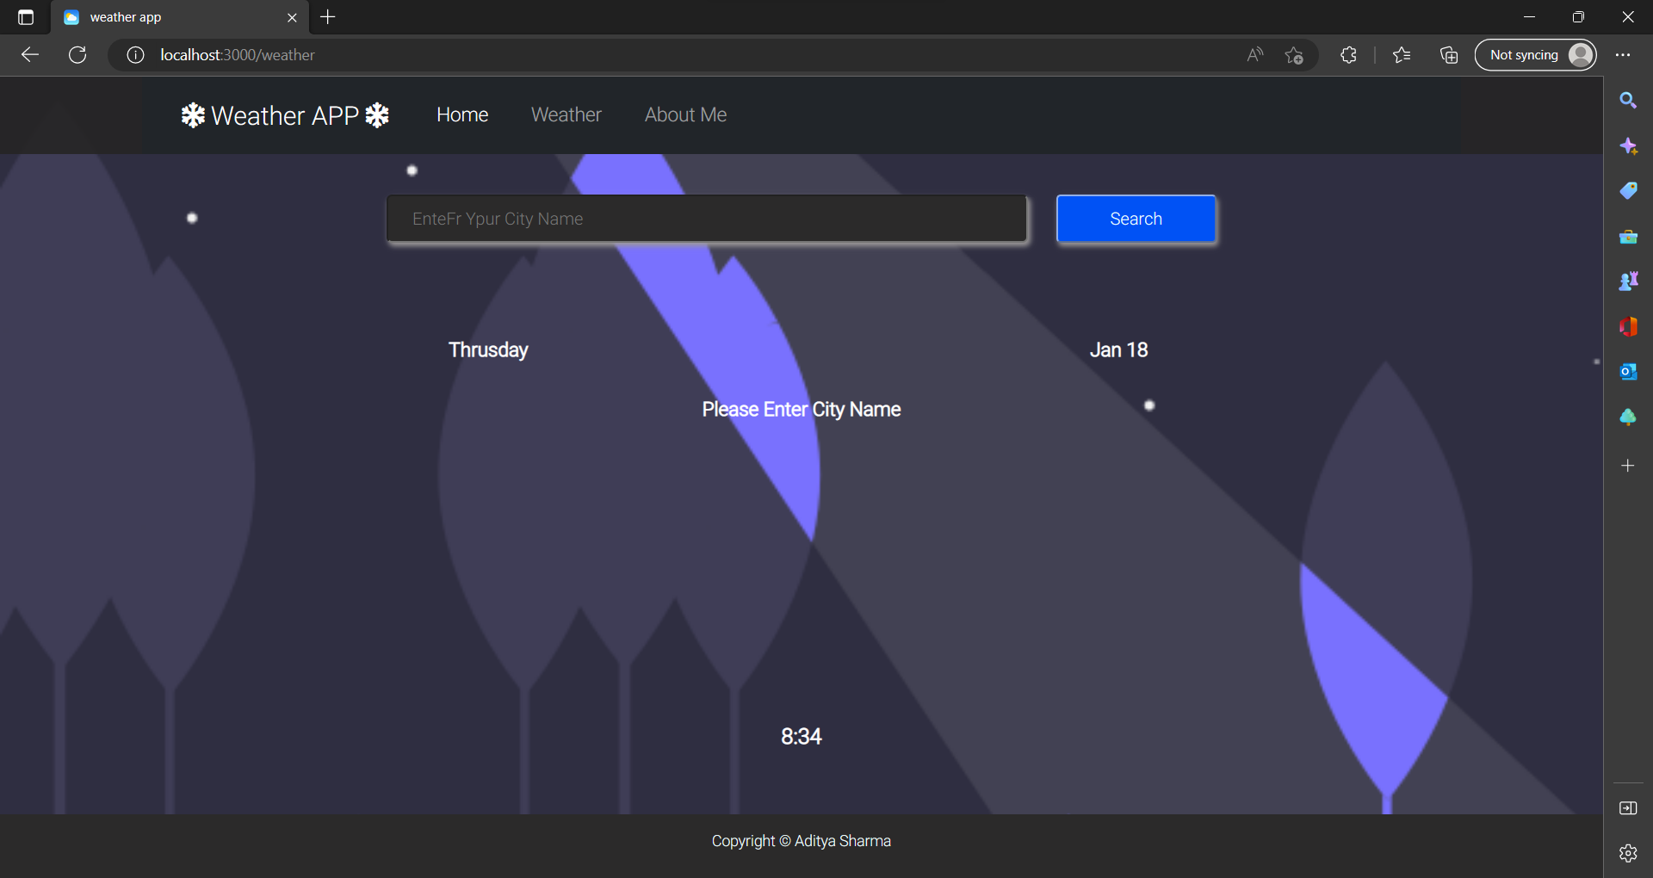
Task: Open the Games chess icon in sidebar
Action: (x=1627, y=281)
